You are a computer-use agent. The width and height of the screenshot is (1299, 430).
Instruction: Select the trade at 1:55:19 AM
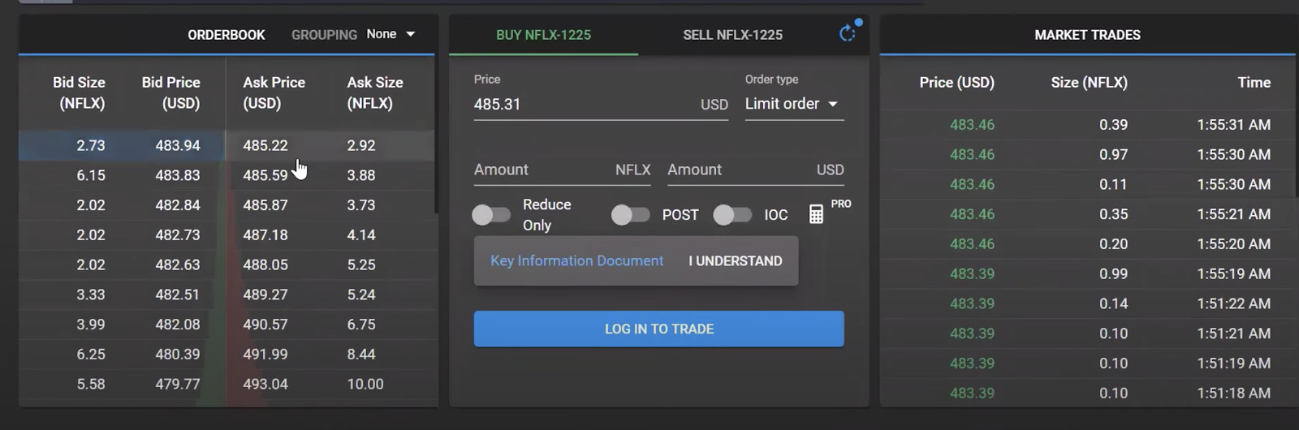coord(1088,273)
